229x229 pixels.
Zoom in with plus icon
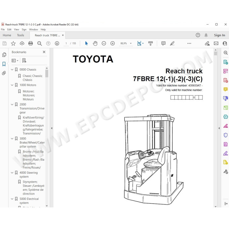(113, 44)
